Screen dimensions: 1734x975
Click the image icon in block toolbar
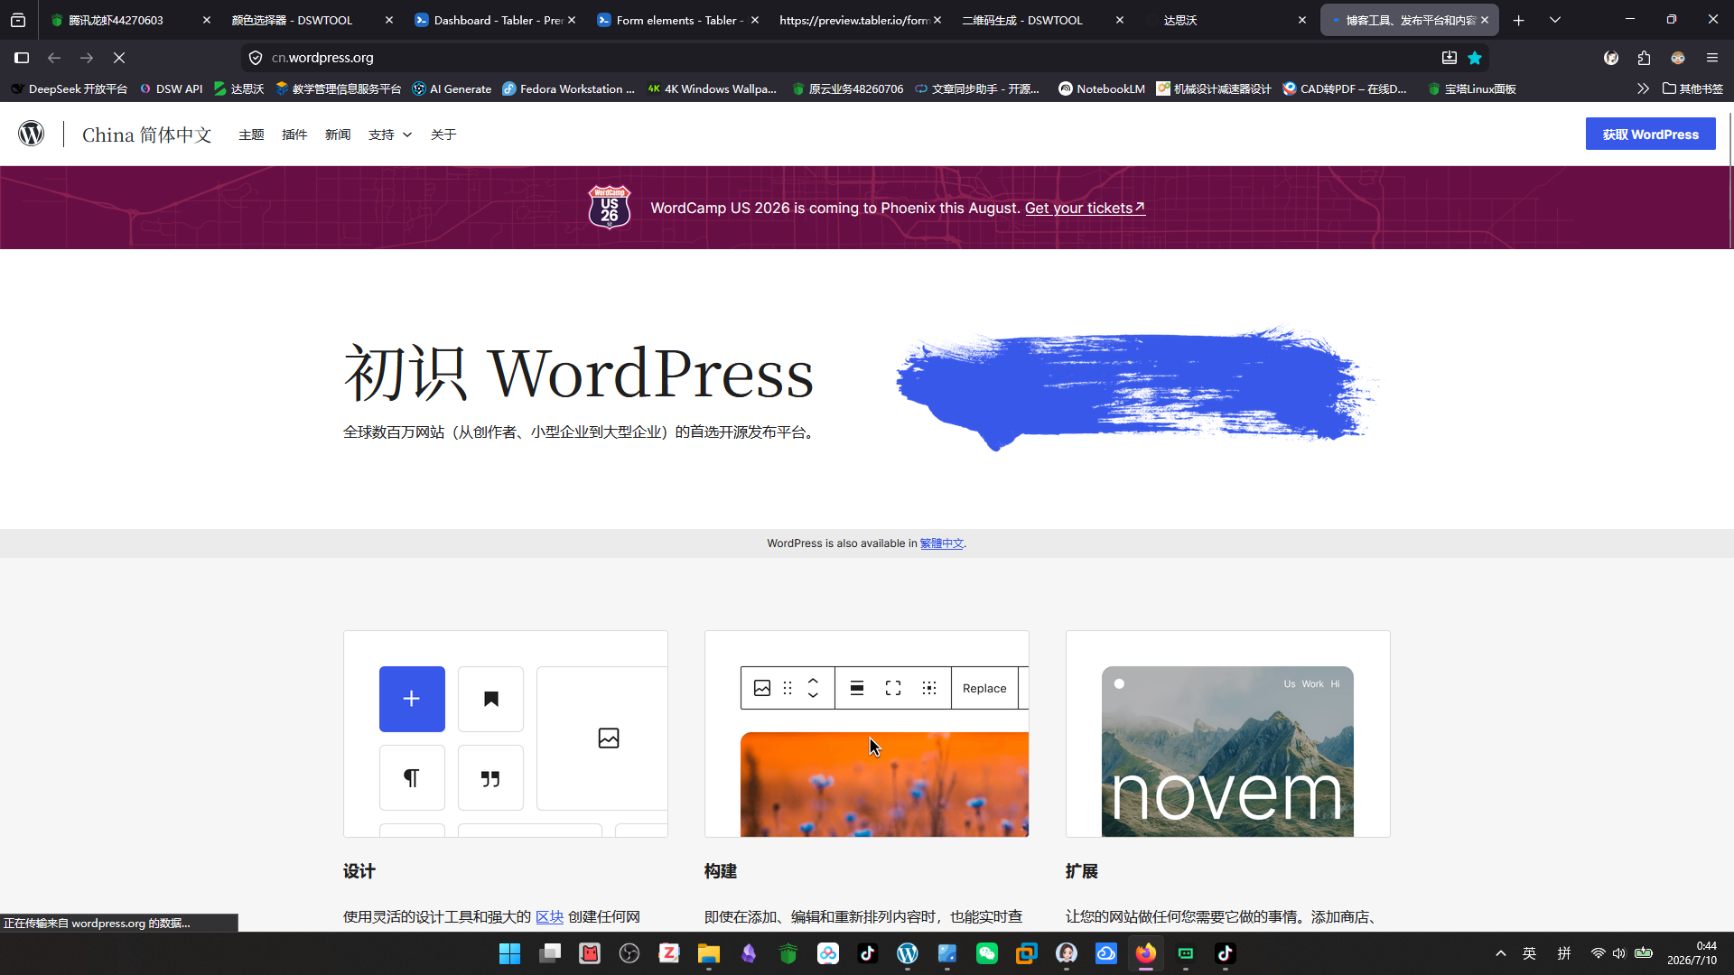762,688
